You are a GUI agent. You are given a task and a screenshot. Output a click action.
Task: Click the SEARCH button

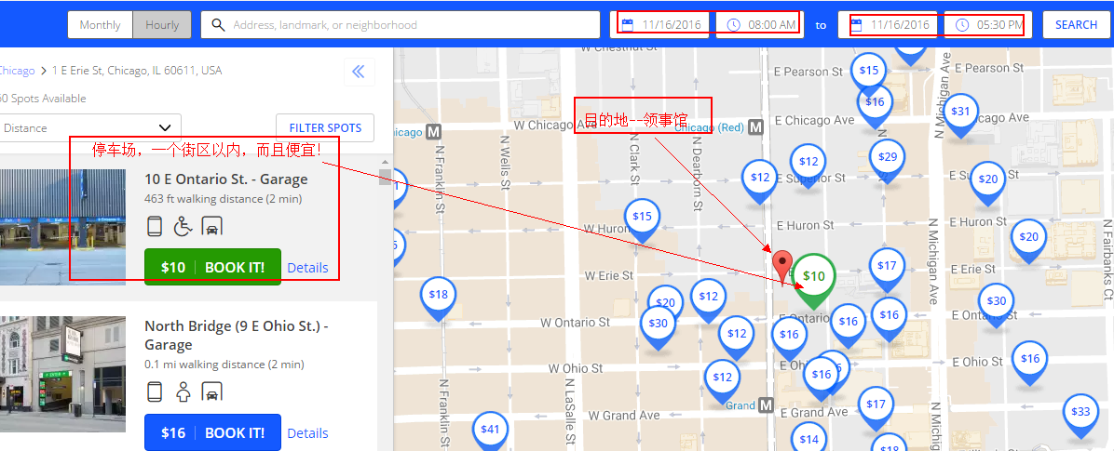pyautogui.click(x=1076, y=25)
